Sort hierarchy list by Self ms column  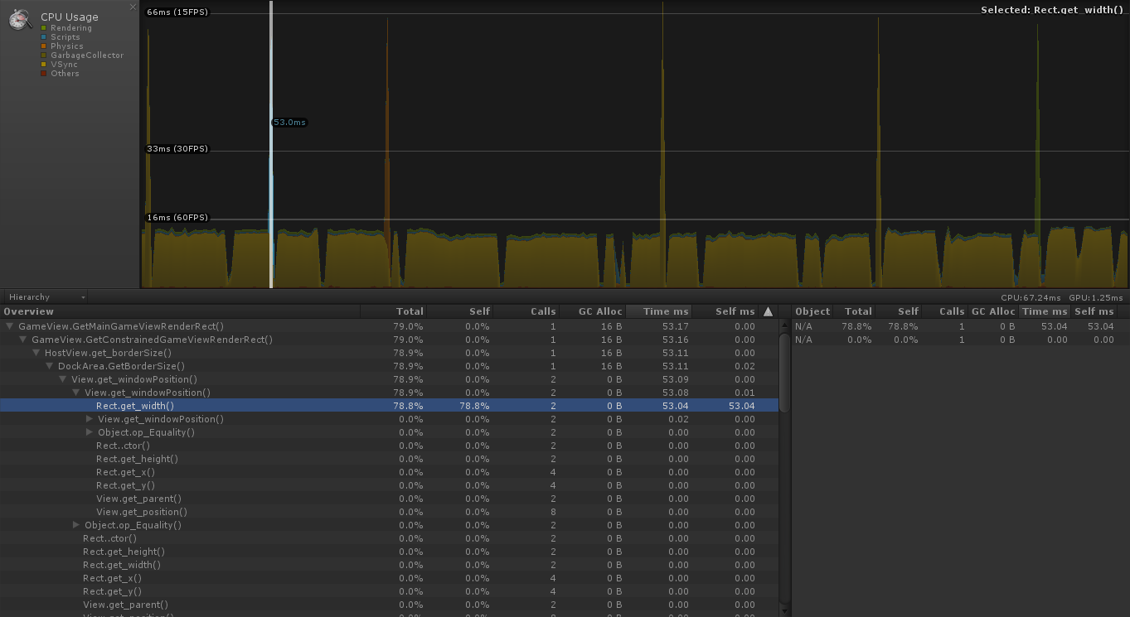(x=725, y=311)
